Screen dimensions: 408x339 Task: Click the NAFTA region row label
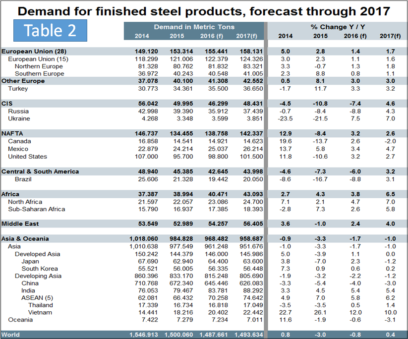(x=12, y=133)
